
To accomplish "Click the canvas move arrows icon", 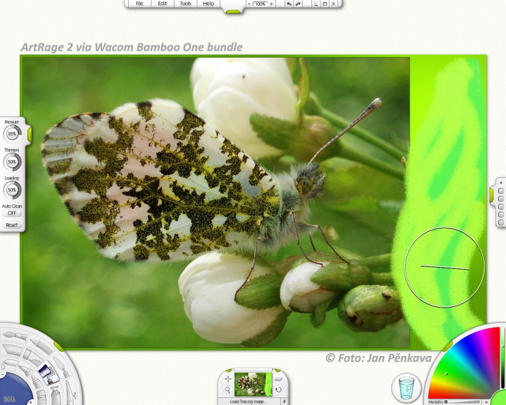I will point(228,379).
